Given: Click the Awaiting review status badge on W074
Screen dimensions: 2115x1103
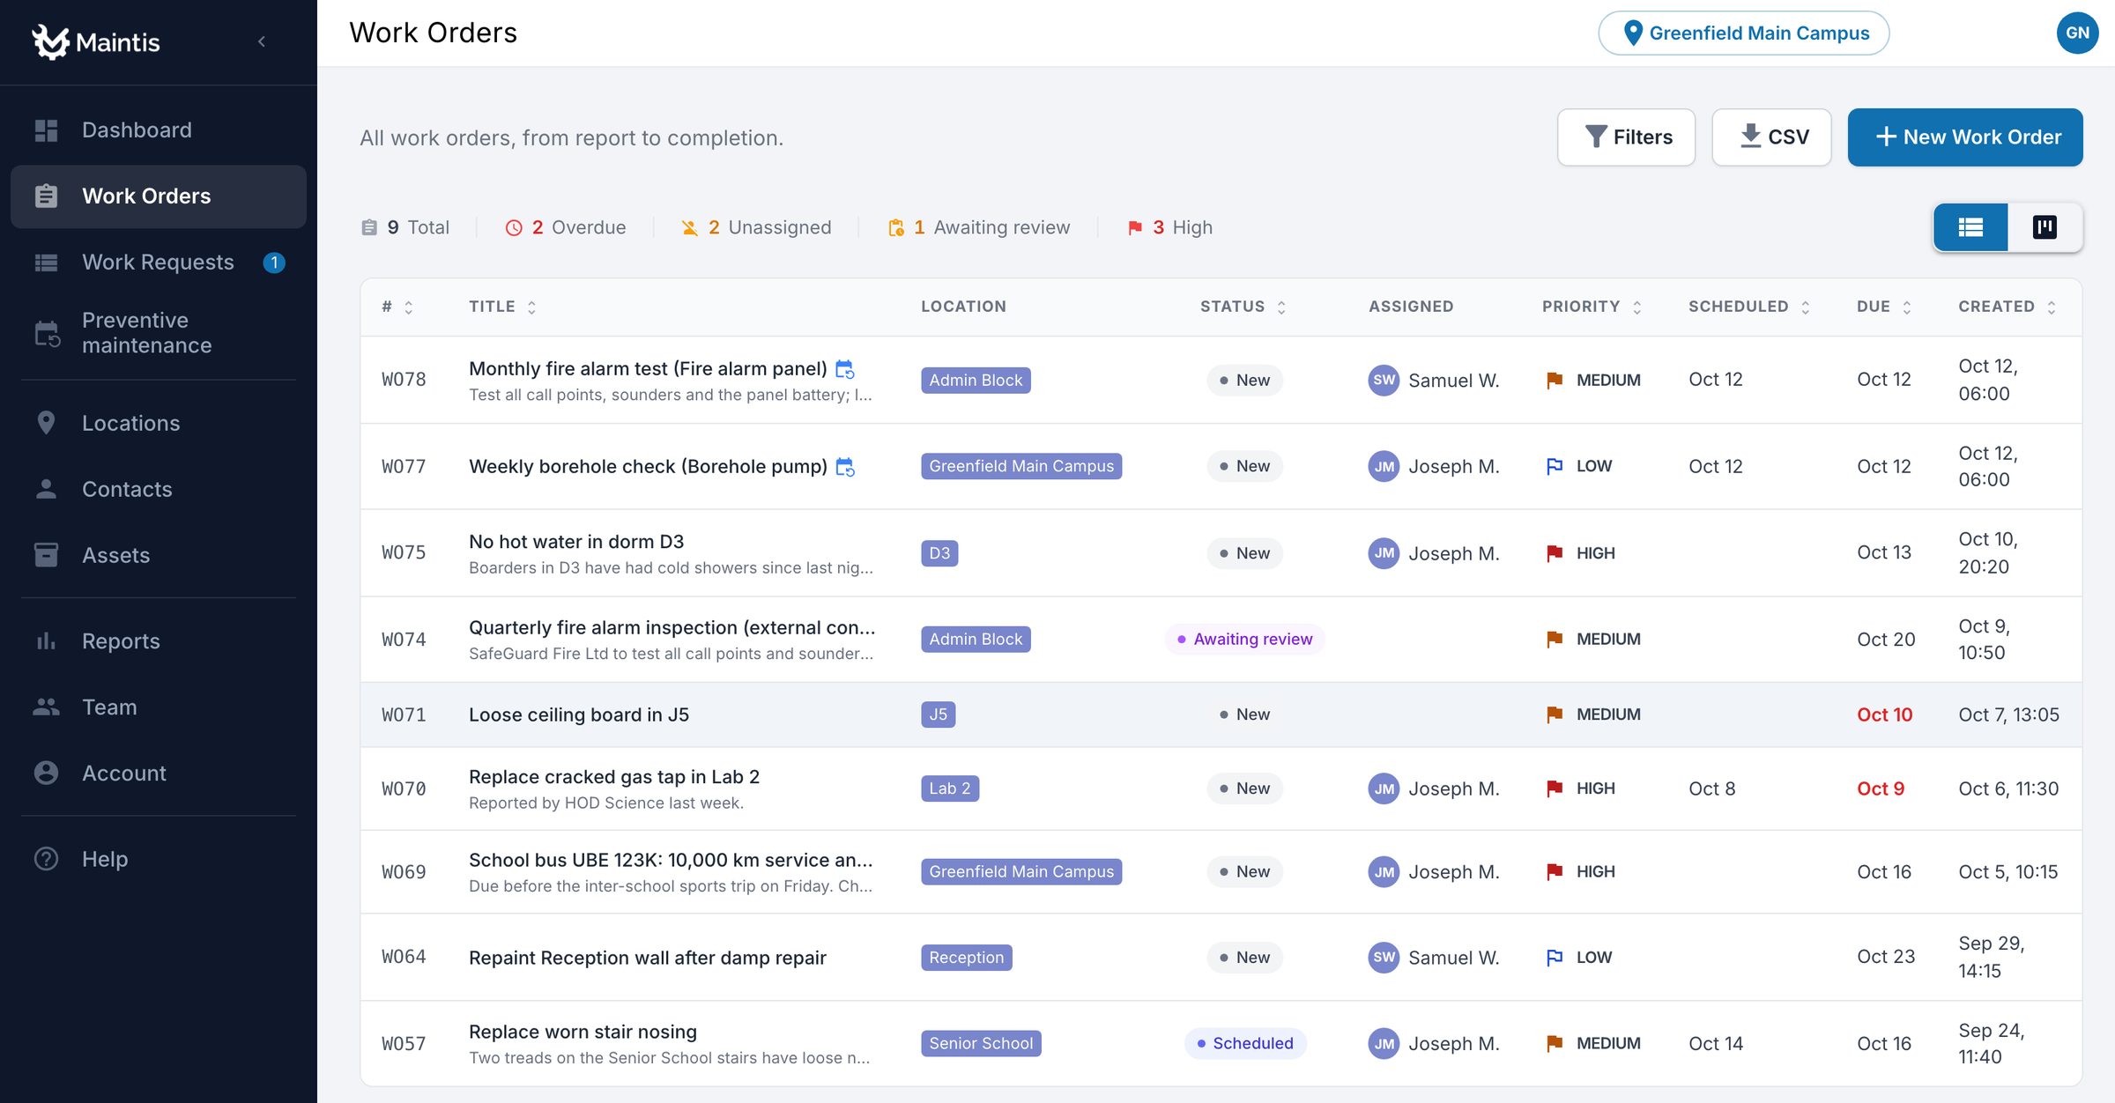Looking at the screenshot, I should (x=1244, y=640).
